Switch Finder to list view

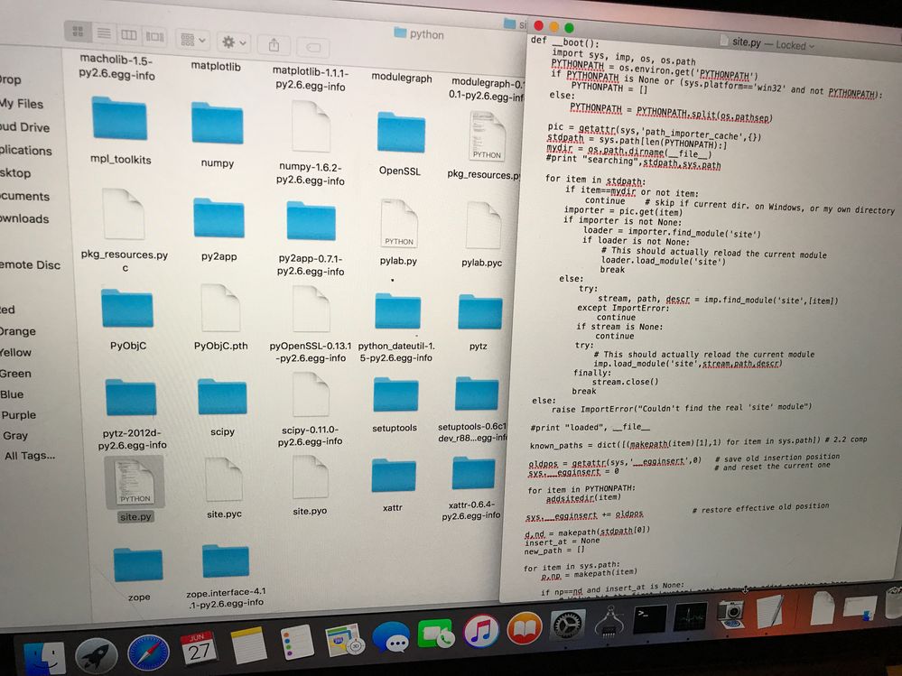(x=104, y=33)
